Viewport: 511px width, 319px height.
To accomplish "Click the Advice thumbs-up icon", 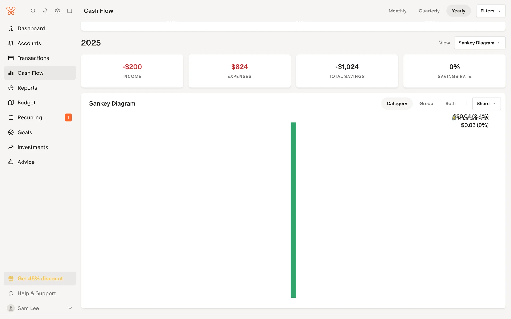I will click(11, 162).
